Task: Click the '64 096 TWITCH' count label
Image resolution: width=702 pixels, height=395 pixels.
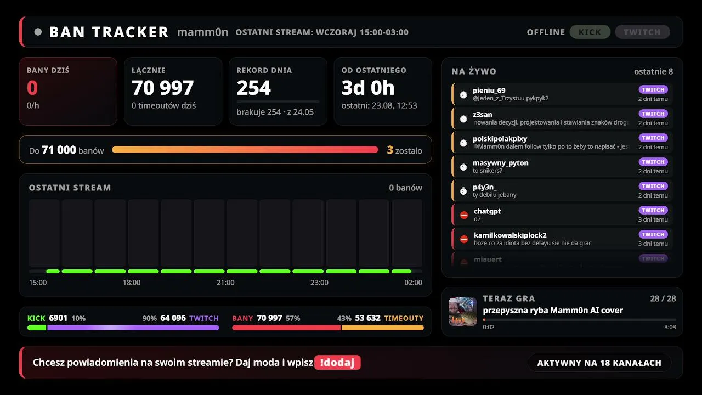Action: point(190,318)
